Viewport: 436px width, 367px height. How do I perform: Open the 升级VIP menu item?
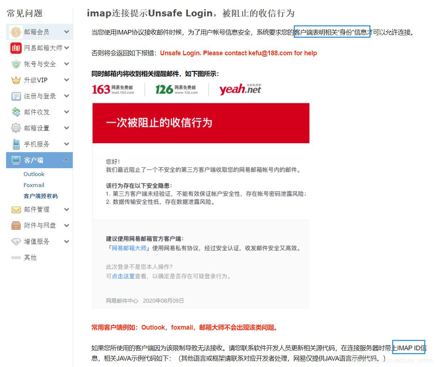click(39, 80)
